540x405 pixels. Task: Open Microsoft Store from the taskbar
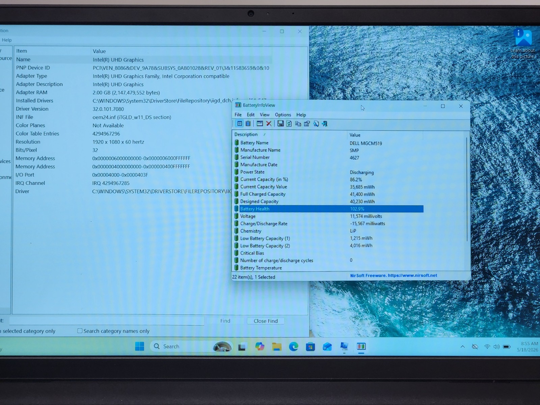tap(310, 347)
